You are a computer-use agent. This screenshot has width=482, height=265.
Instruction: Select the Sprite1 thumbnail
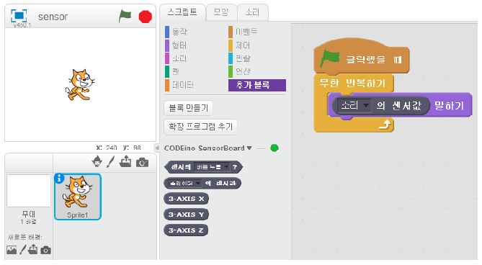(78, 197)
